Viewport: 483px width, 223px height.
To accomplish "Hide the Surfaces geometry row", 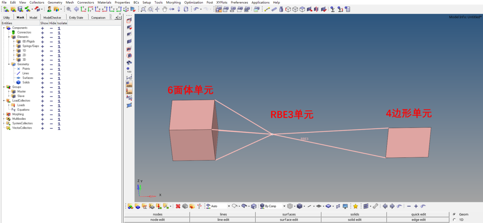I will (x=51, y=78).
